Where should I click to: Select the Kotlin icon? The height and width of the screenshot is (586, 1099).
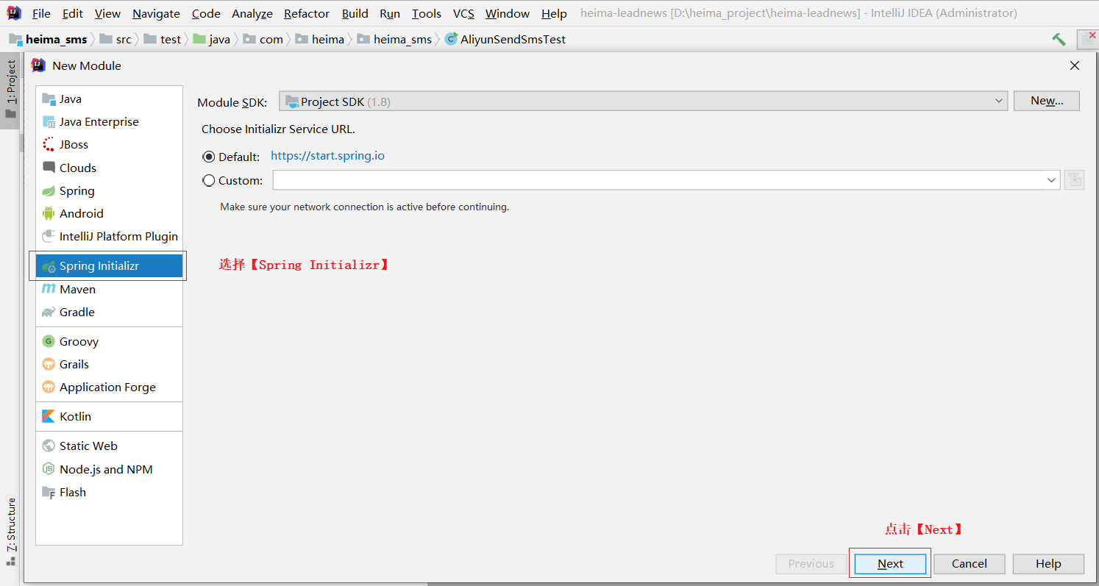(x=49, y=417)
